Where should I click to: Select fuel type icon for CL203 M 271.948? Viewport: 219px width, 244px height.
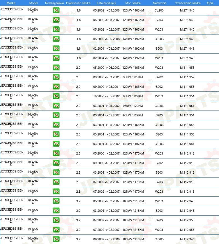click(x=56, y=39)
